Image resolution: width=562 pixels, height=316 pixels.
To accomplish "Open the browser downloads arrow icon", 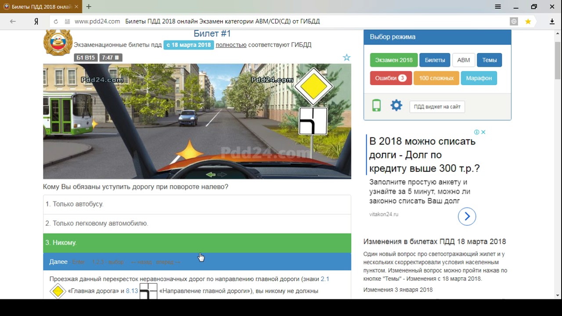I will pos(552,21).
